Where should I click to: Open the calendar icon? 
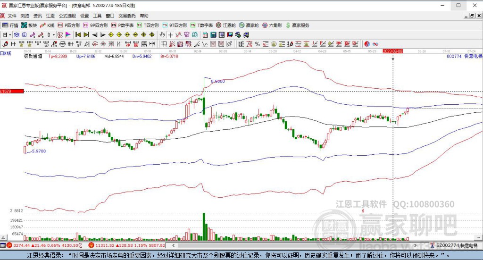tap(205, 35)
